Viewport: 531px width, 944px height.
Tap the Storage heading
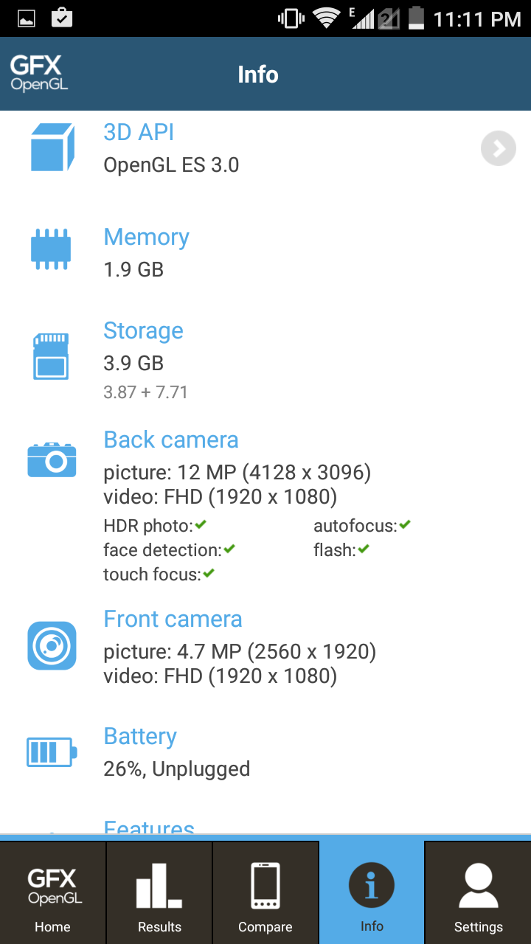click(143, 330)
